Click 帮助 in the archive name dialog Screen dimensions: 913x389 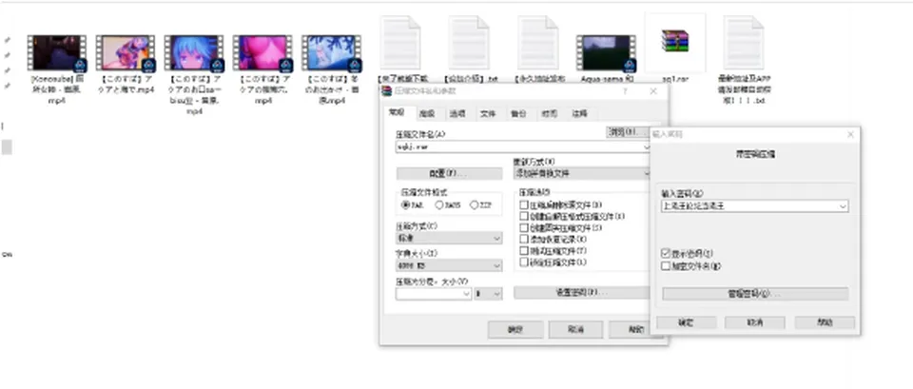(x=630, y=330)
